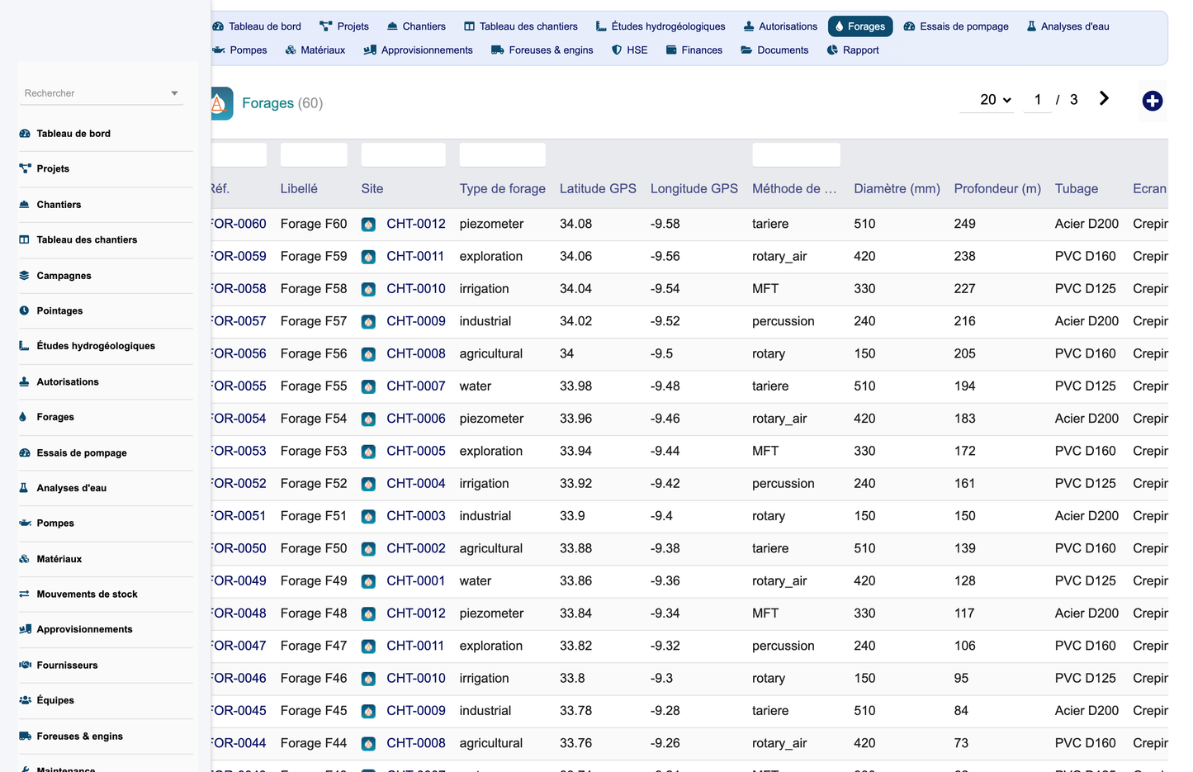Click site icon in FOR-0050 row
The image size is (1193, 772).
click(x=369, y=549)
